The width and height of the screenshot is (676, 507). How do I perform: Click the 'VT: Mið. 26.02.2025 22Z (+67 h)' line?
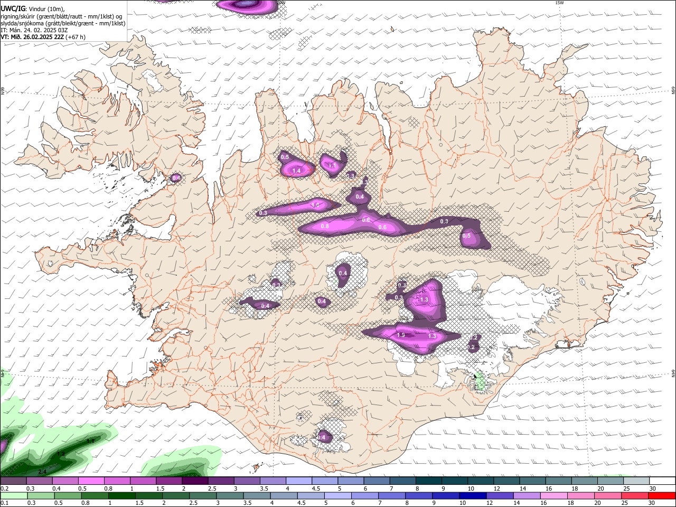43,37
